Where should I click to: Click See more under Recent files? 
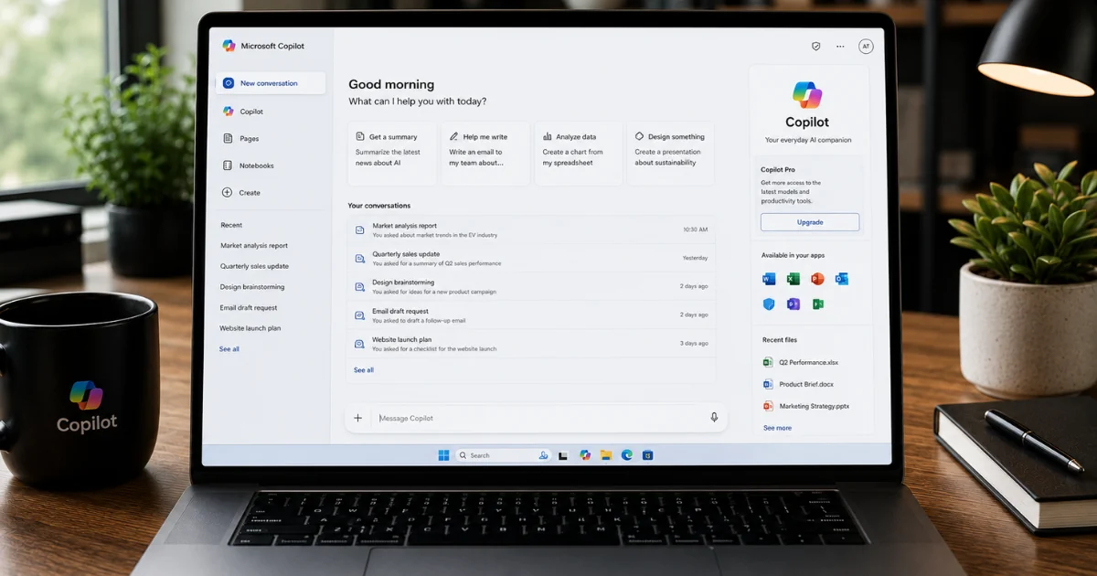pyautogui.click(x=777, y=428)
